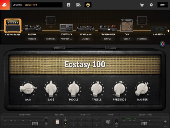Select the Transformer module
The width and height of the screenshot is (170, 128).
[x=108, y=28]
